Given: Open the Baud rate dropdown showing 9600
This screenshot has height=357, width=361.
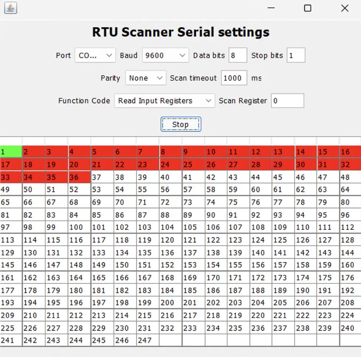Looking at the screenshot, I should click(165, 55).
